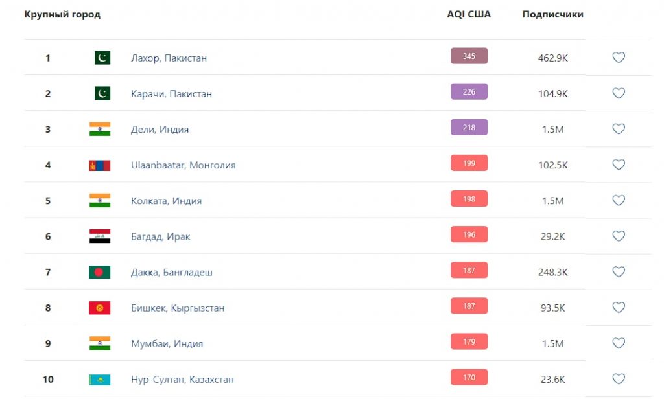Open the Дакка, Бангладеш link
Image resolution: width=664 pixels, height=399 pixels.
171,272
